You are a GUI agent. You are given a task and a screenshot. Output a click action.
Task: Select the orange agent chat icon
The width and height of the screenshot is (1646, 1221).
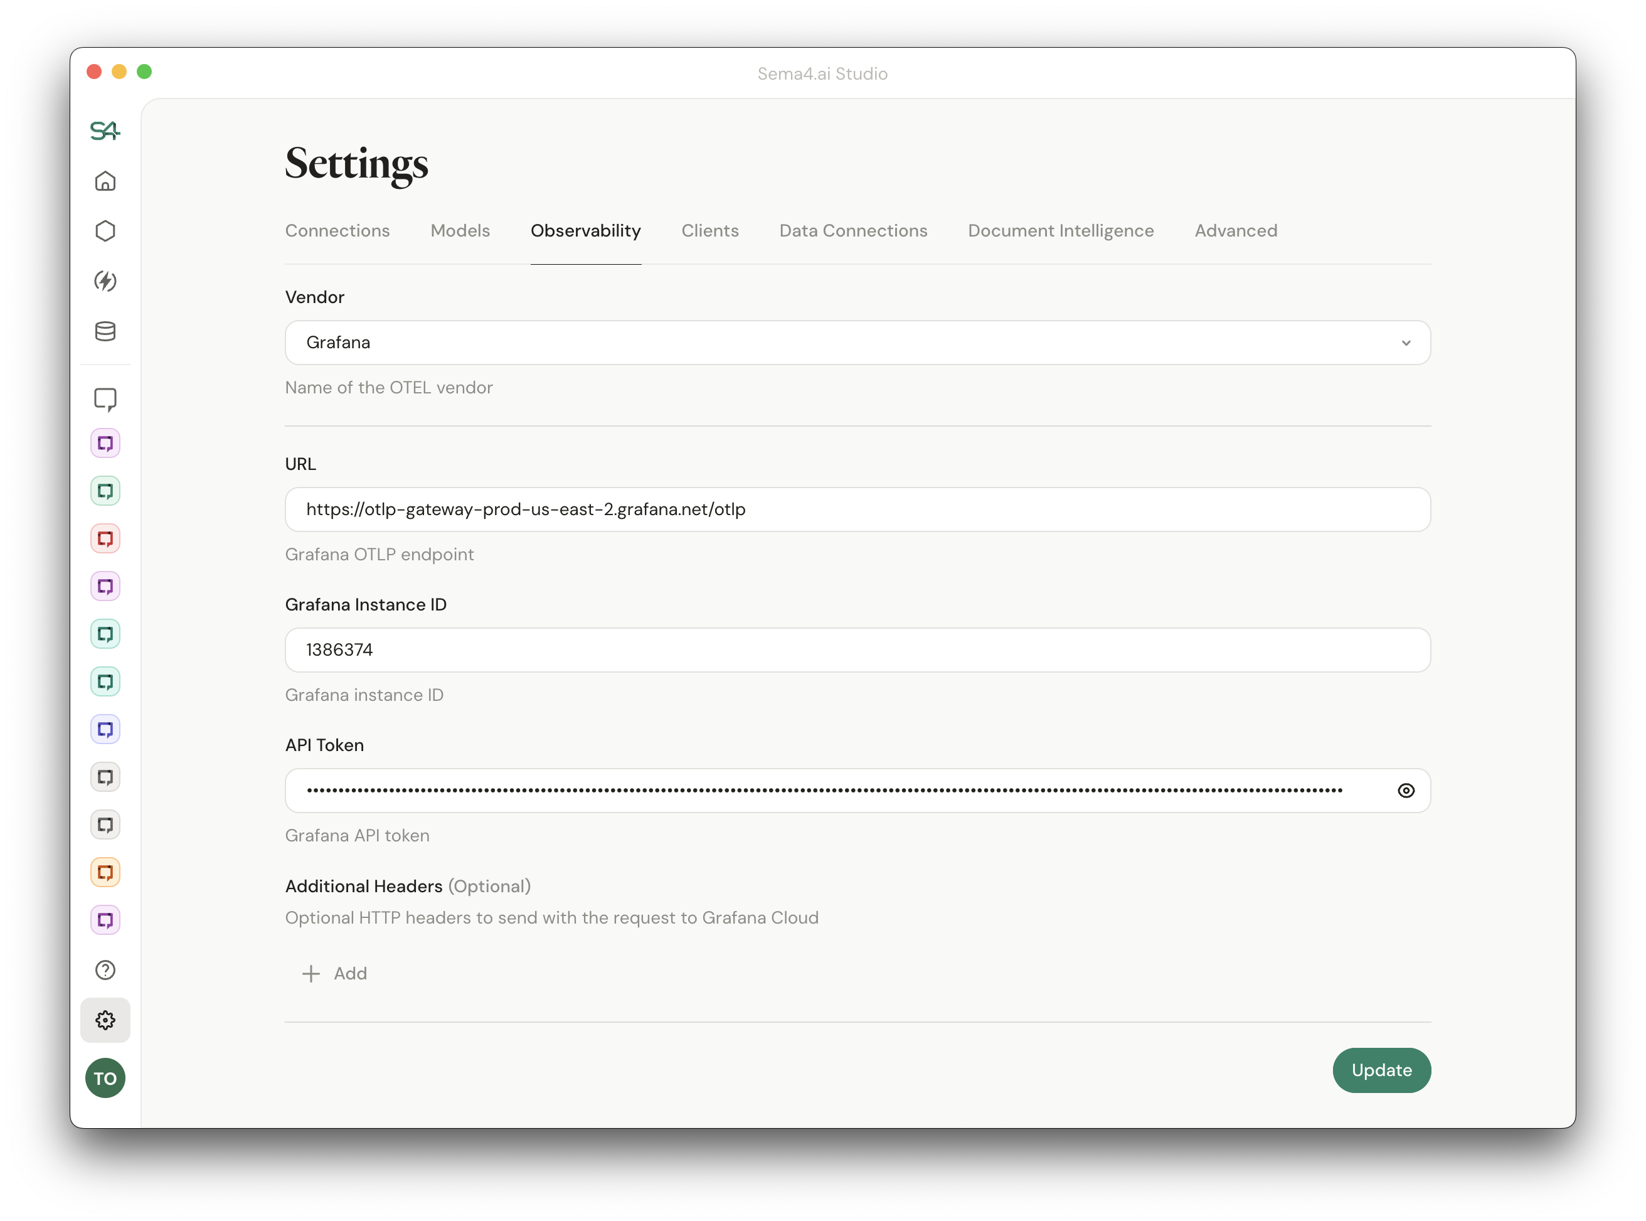[105, 872]
